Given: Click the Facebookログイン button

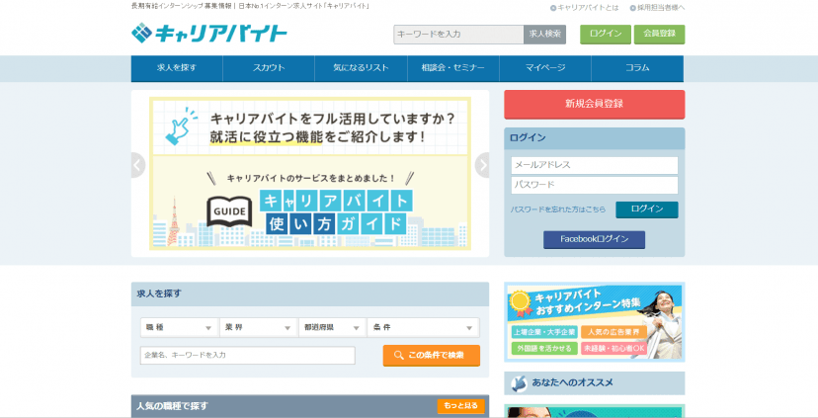Looking at the screenshot, I should [x=594, y=239].
